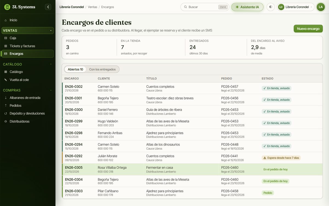Click the Catálogo grid icon
This screenshot has height=206, width=329.
point(6,72)
